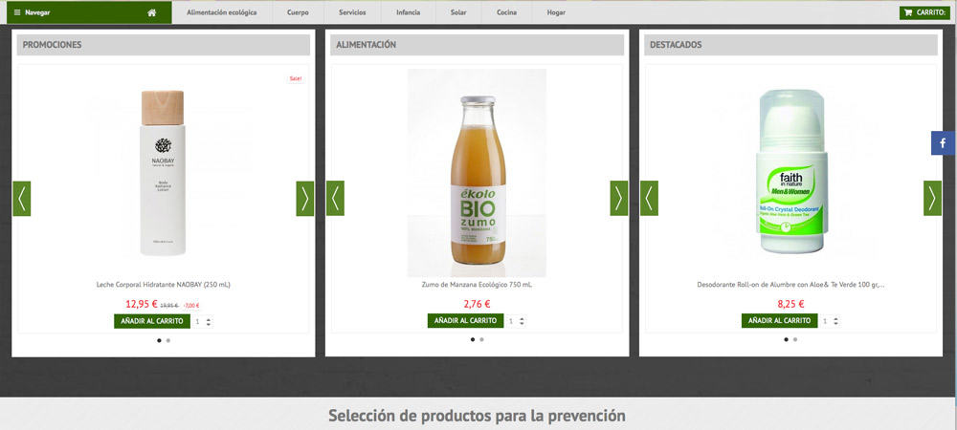Open 'Zumo de Manzana Ecológico 750 mL' link
This screenshot has height=430, width=957.
click(x=478, y=285)
